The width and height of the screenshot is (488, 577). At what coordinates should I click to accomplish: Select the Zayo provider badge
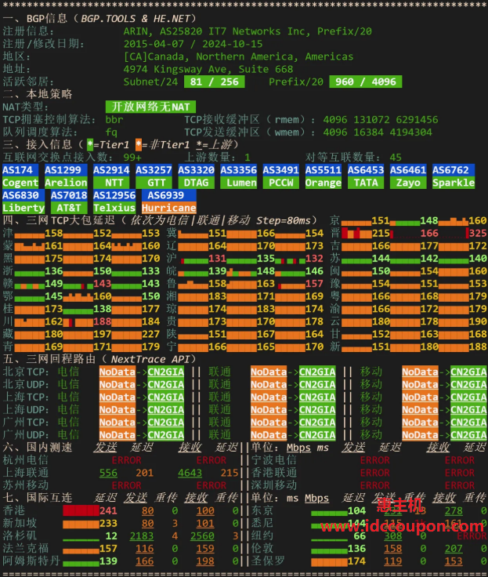click(x=408, y=183)
